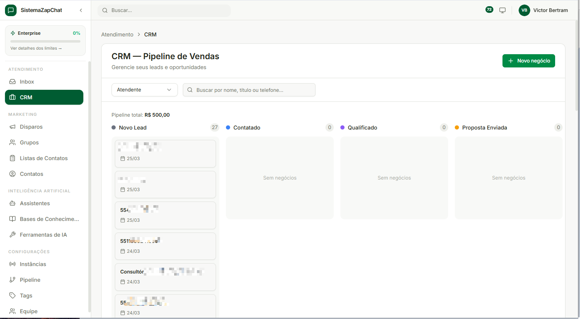Screen dimensions: 580x319
Task: Open Pipeline under Configurações
Action: coord(31,280)
